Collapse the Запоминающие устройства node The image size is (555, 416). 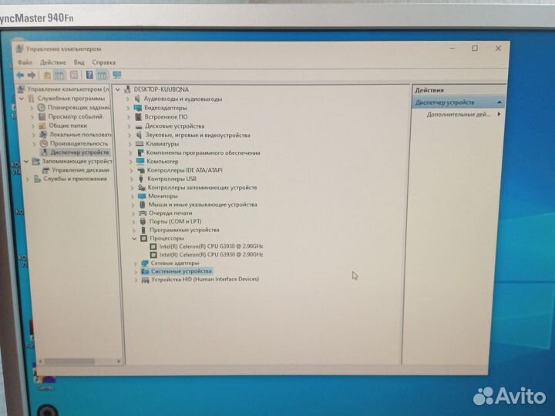[26, 161]
